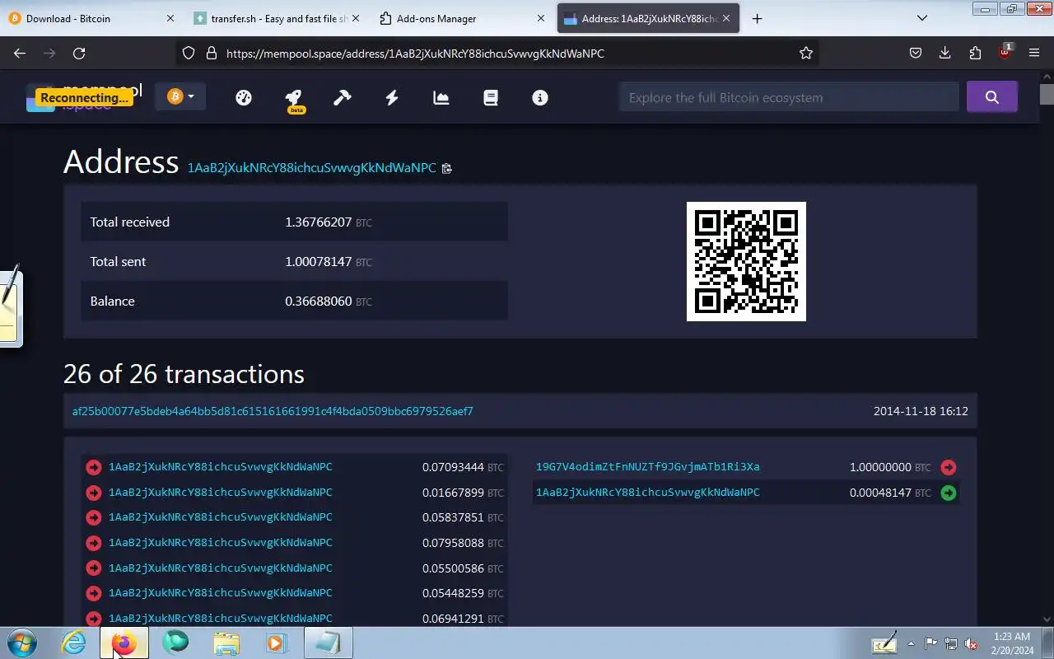1054x659 pixels.
Task: Launch Internet Explorer from taskbar
Action: click(x=73, y=643)
